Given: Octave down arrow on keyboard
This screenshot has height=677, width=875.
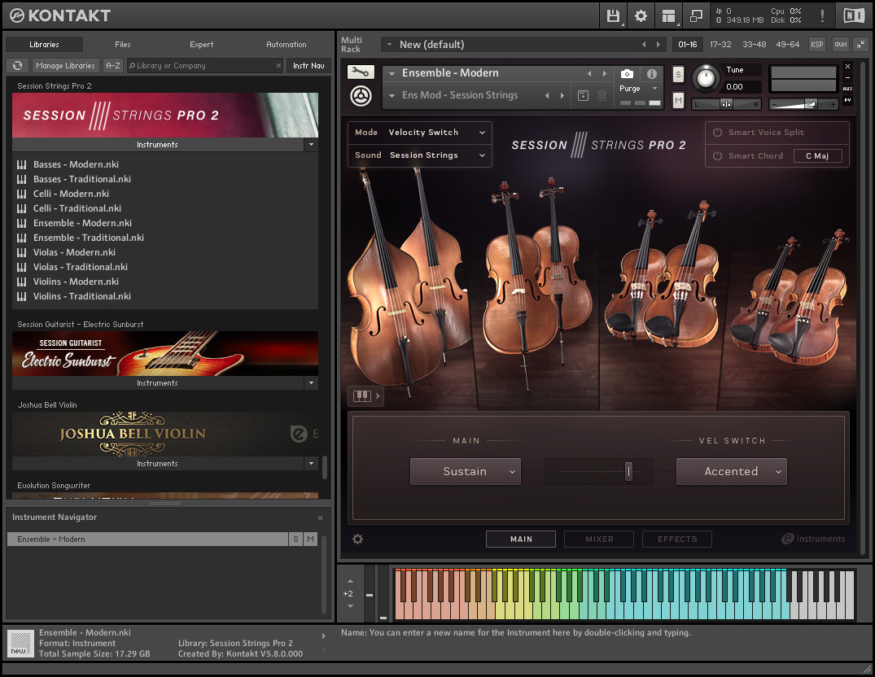Looking at the screenshot, I should 350,606.
